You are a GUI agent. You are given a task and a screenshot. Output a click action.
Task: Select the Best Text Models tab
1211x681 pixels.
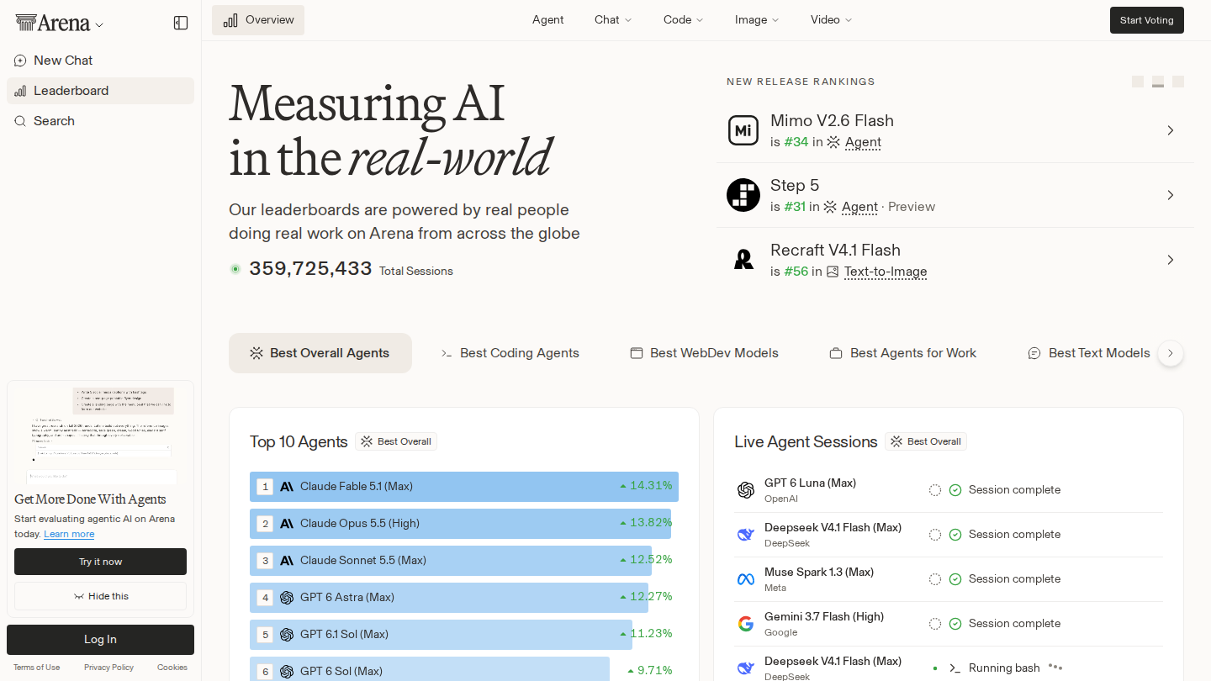coord(1089,353)
